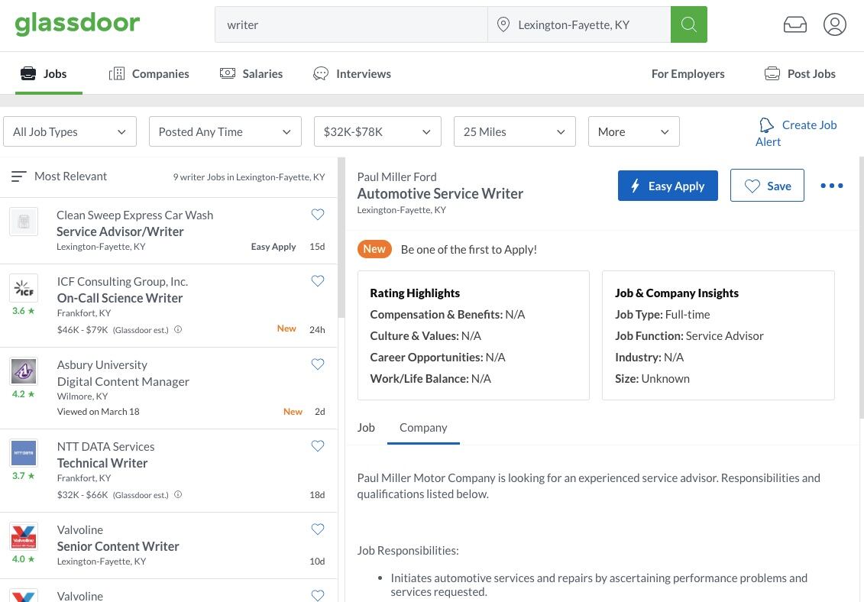Click the Glassdoor logo
Viewport: 864px width, 602px height.
[76, 24]
